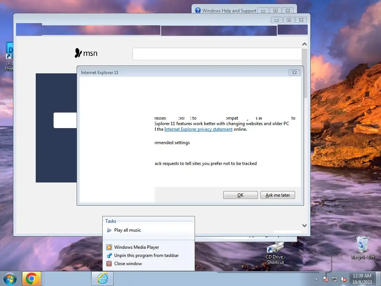The image size is (381, 286).
Task: Click scroll up arrow in browser window
Action: pos(304,44)
